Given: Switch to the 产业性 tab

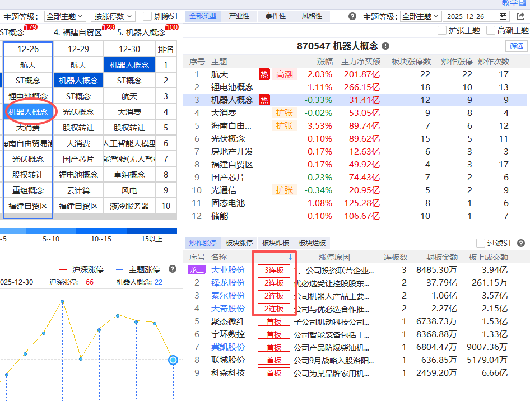Looking at the screenshot, I should click(239, 16).
